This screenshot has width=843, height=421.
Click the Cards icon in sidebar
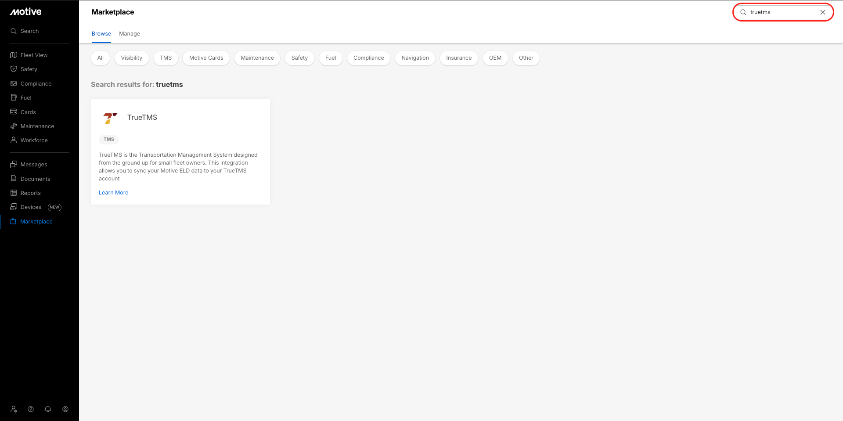[x=14, y=112]
